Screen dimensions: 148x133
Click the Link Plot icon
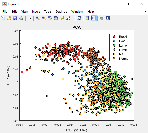pos(79,18)
